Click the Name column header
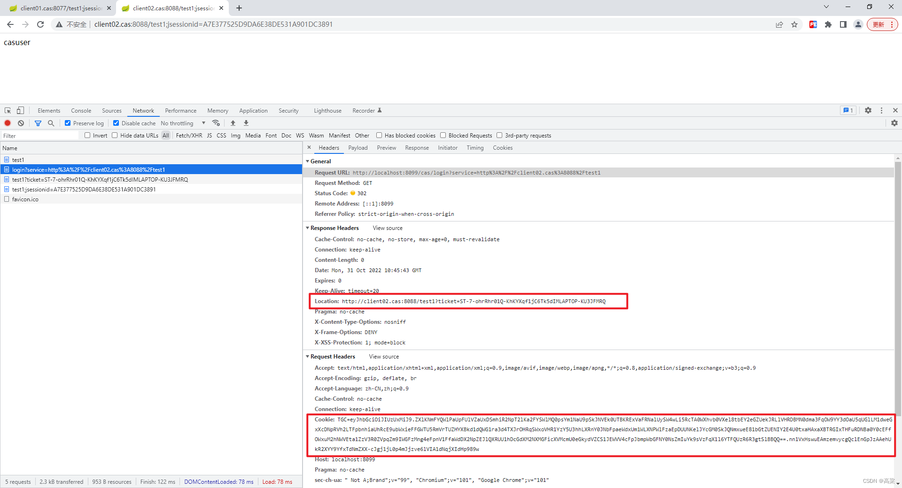This screenshot has width=902, height=488. coord(151,148)
